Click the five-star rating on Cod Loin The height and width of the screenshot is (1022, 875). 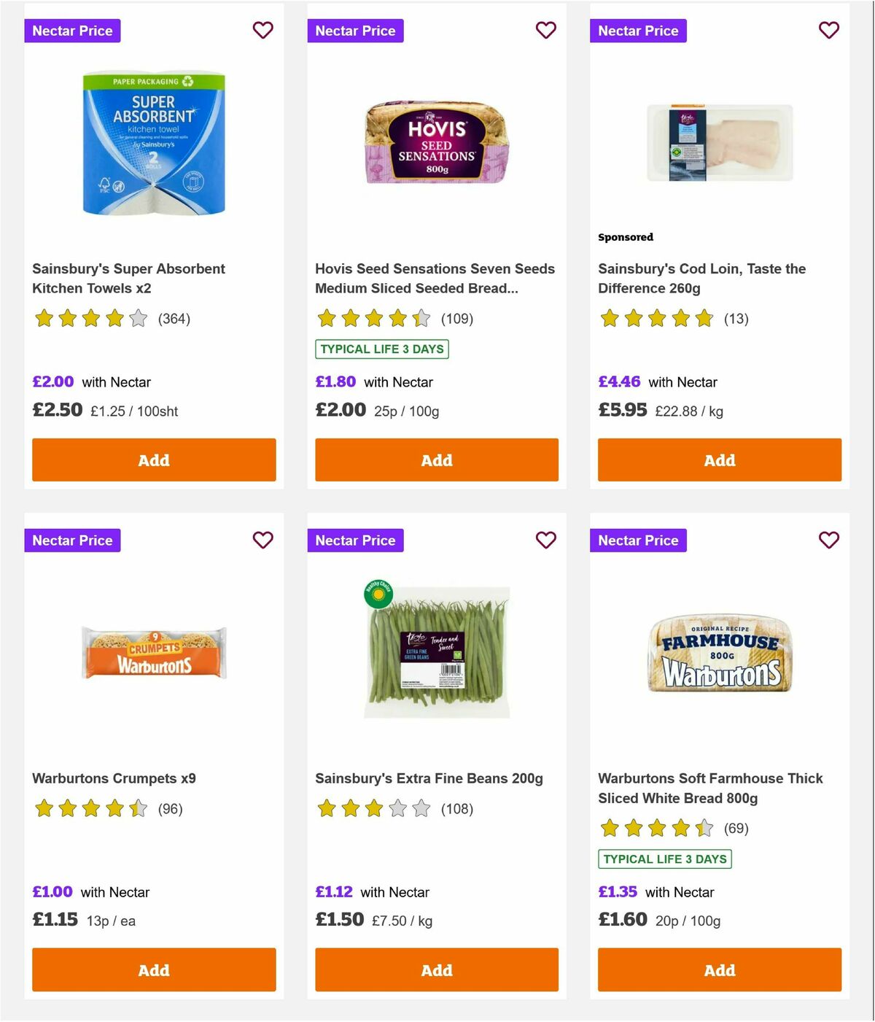[655, 319]
